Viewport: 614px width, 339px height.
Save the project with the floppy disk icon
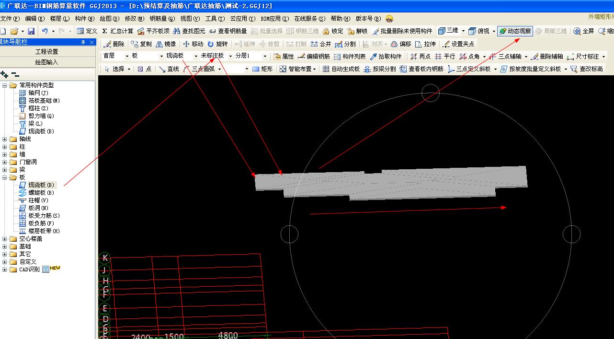(31, 31)
